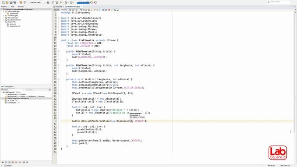Click the JFrame.EXIT_ON_CLOSE text on line 28
Screen dimensions: 297x167
point(128,88)
